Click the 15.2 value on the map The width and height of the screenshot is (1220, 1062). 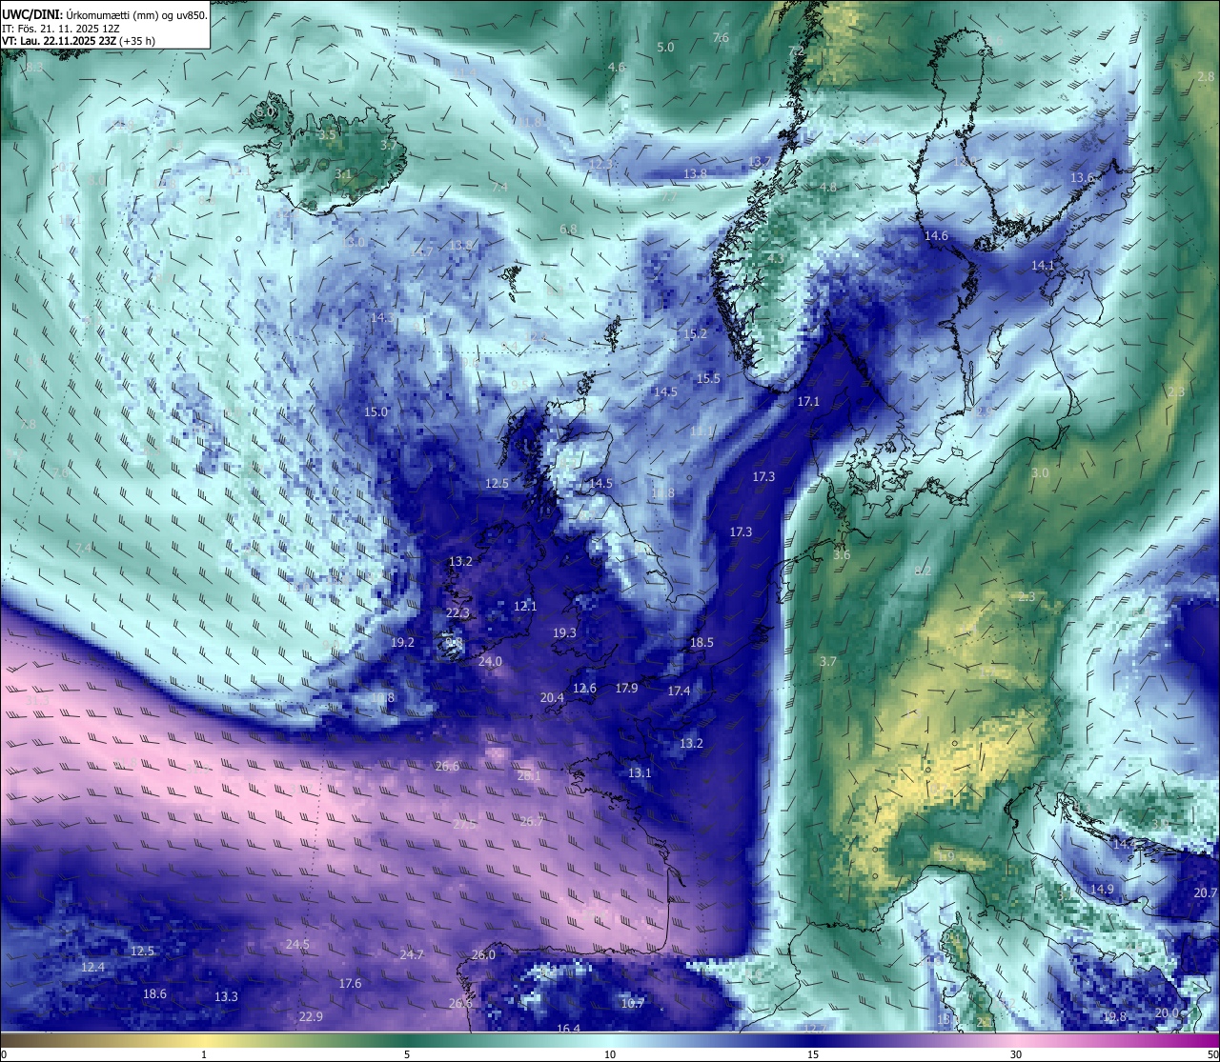tap(696, 334)
